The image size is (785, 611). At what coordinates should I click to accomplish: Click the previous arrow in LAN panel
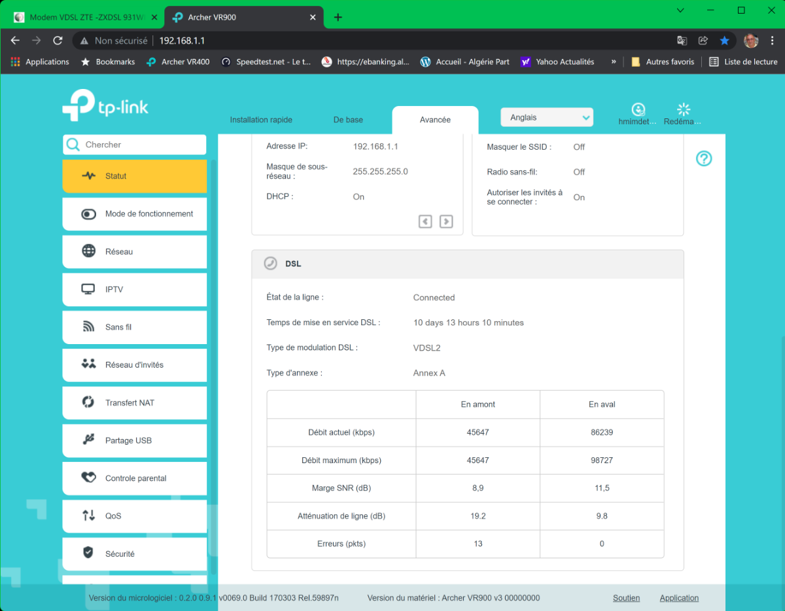425,221
